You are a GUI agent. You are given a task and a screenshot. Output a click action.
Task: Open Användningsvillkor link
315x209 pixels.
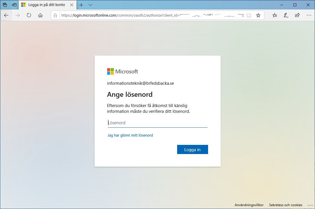tap(249, 205)
